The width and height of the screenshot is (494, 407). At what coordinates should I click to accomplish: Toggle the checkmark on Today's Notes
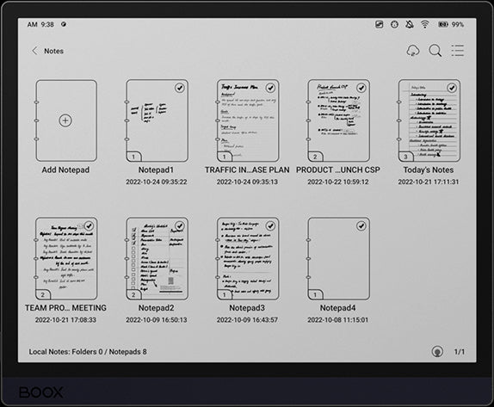click(x=452, y=88)
